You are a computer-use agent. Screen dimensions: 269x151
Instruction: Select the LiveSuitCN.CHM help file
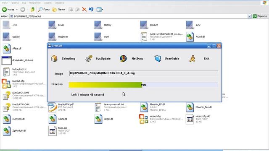(24, 95)
